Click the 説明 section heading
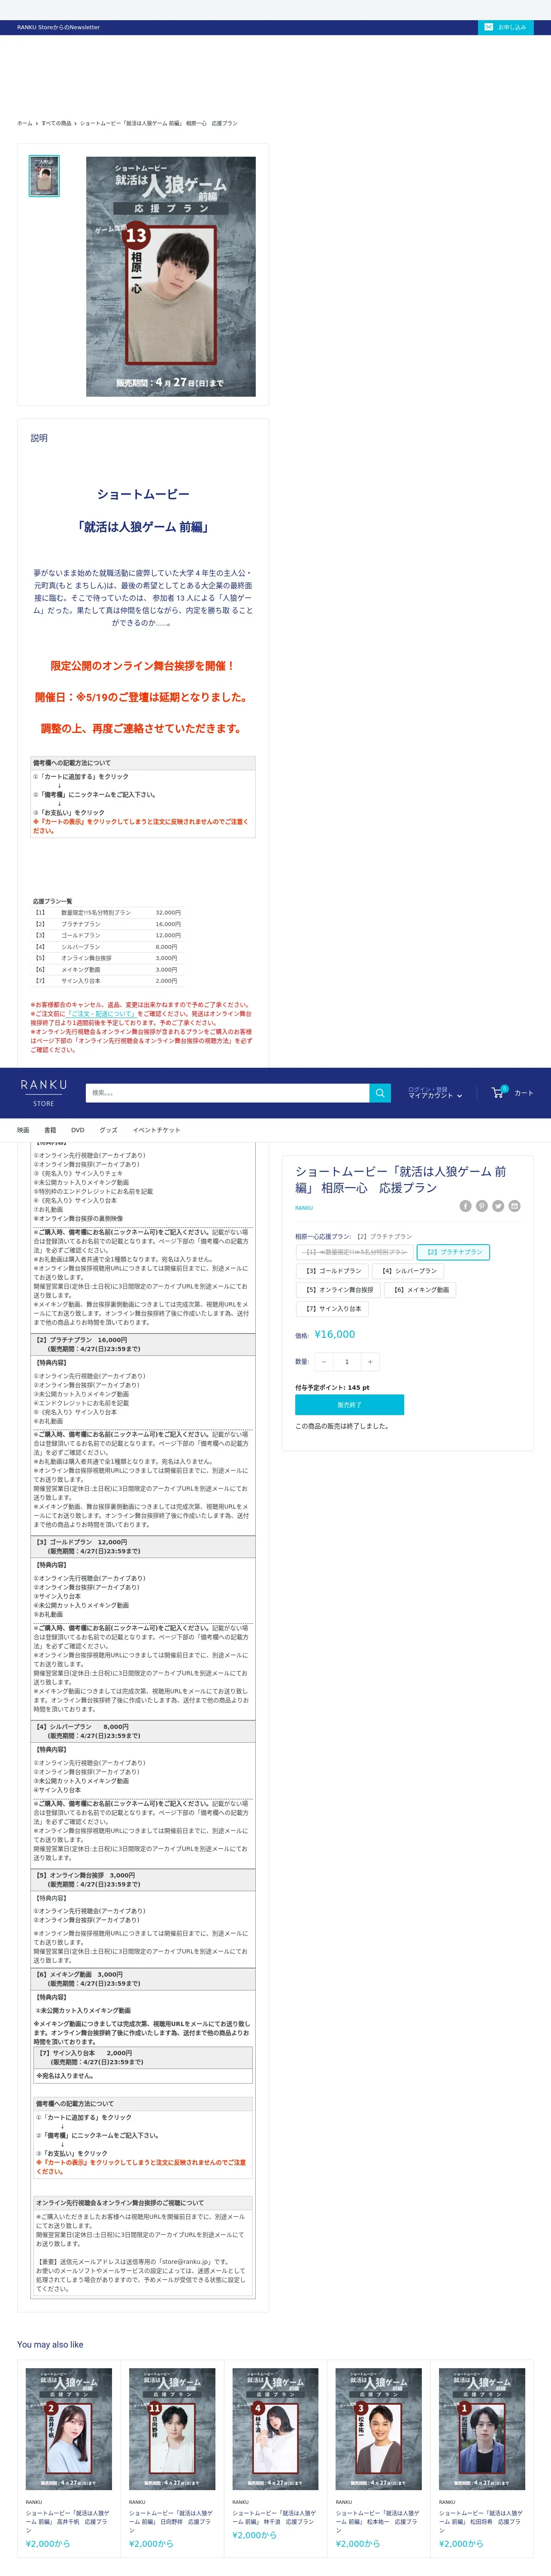This screenshot has height=2576, width=551. [39, 438]
